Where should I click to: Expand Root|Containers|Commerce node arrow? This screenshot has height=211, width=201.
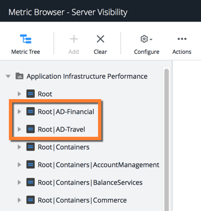pos(19,200)
